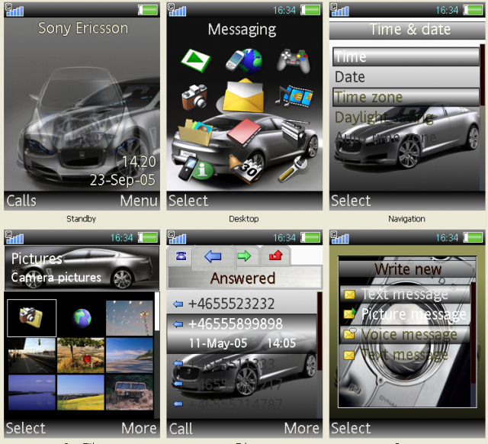The image size is (488, 444).
Task: Open the wrench settings icon
Action: pos(293,168)
